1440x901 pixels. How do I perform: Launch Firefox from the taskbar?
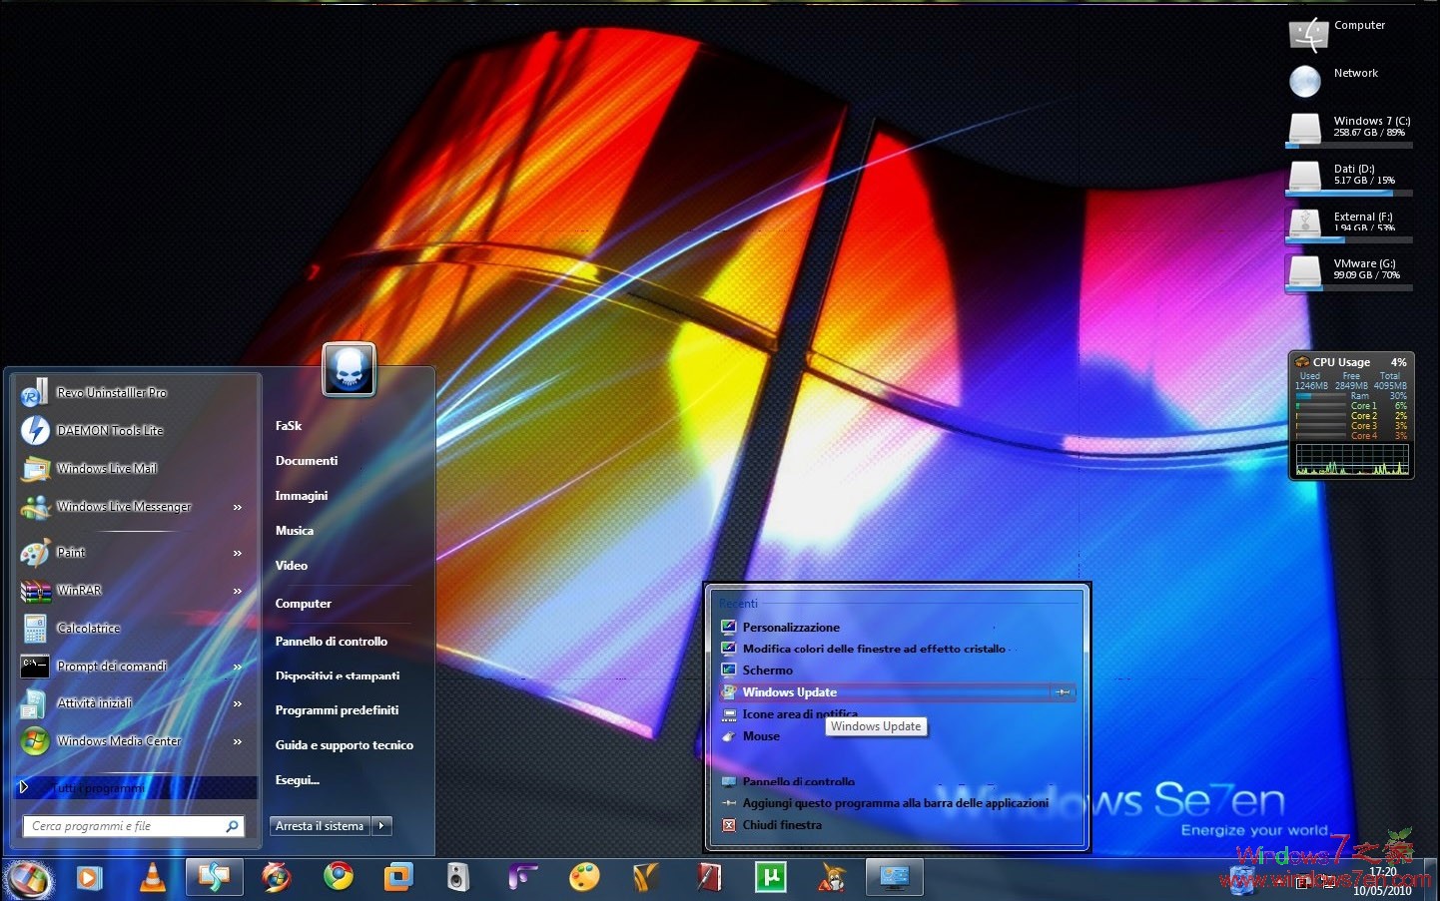tap(277, 877)
